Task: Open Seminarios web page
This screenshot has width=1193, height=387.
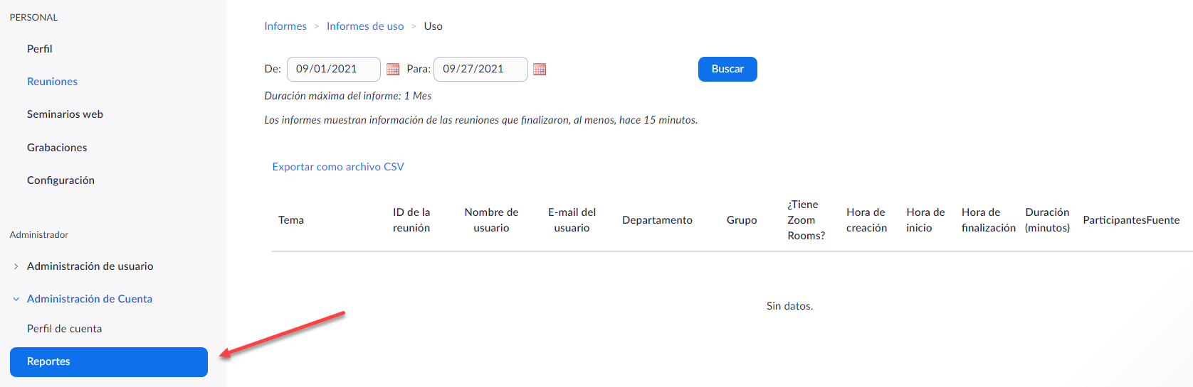Action: [x=65, y=114]
